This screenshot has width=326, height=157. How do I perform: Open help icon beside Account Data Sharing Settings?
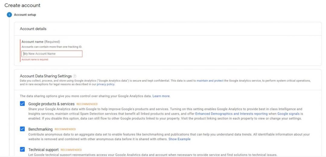(x=75, y=76)
